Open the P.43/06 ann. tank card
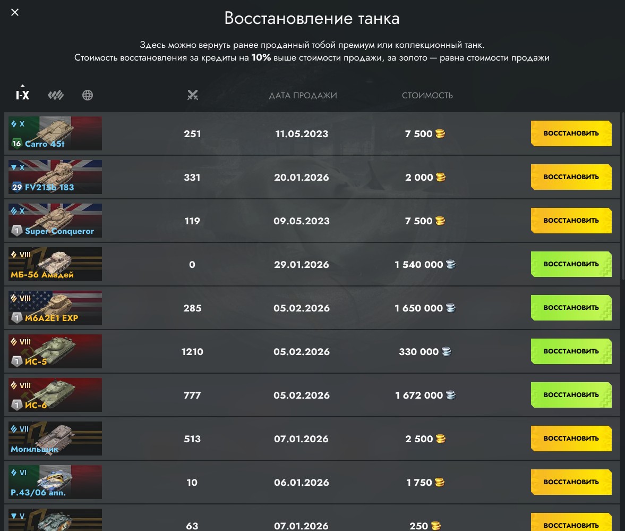 [x=55, y=482]
